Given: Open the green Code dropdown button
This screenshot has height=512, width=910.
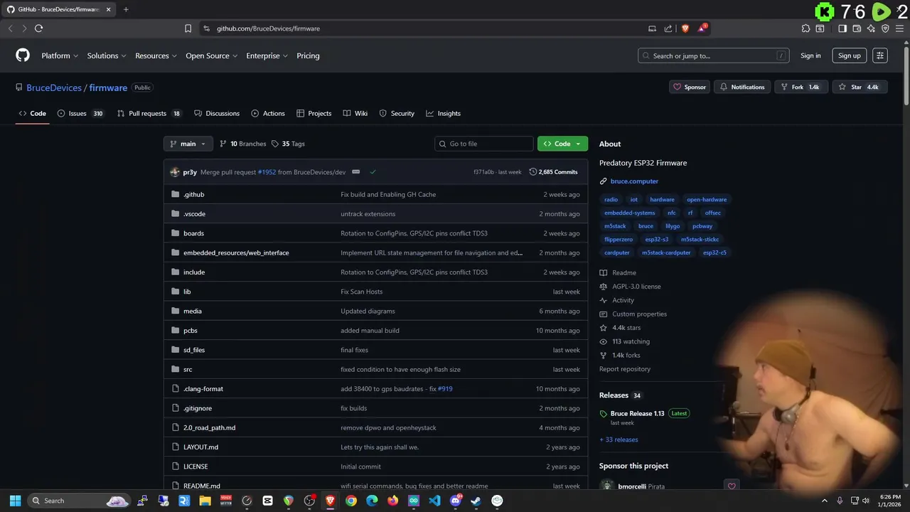Looking at the screenshot, I should point(562,144).
